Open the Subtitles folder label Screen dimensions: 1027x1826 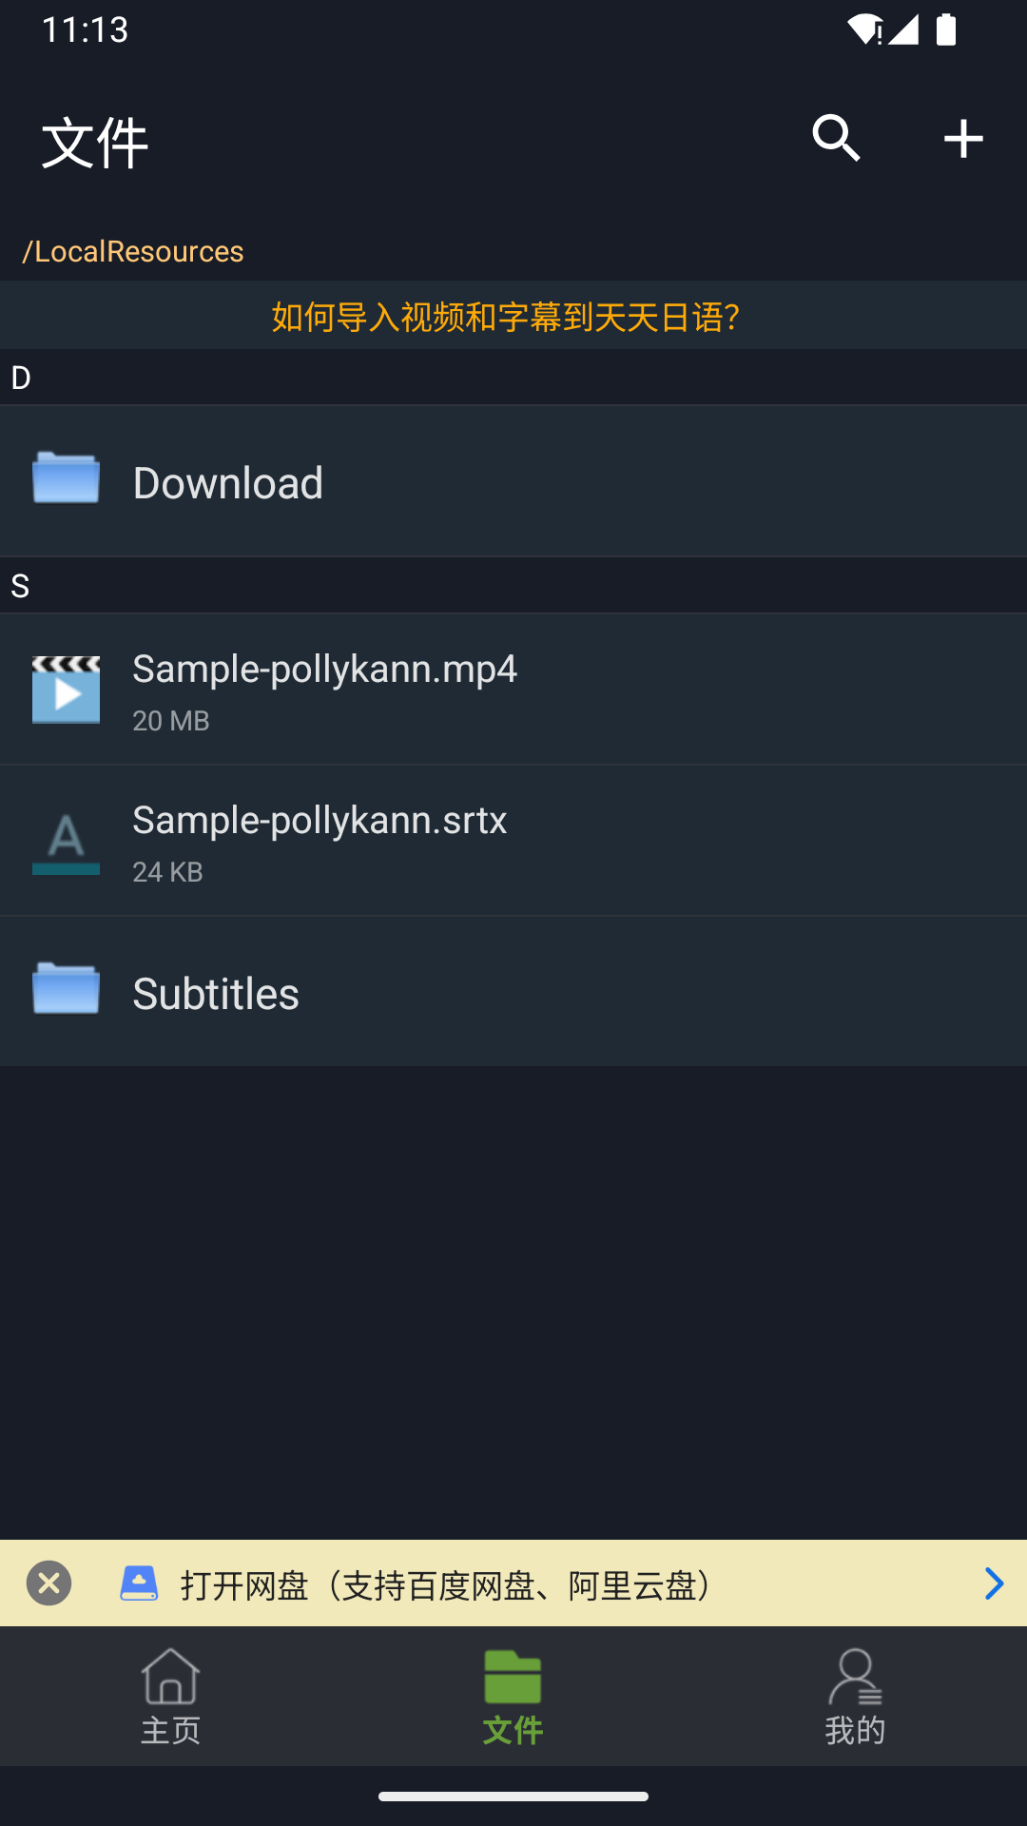pyautogui.click(x=216, y=994)
